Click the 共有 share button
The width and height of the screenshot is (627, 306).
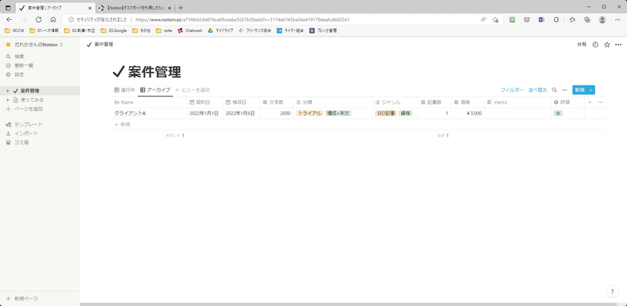pos(582,45)
